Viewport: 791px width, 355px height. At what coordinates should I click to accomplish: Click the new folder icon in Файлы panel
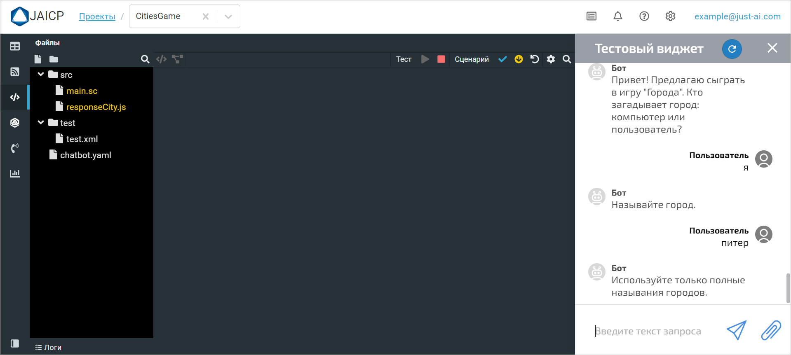click(54, 59)
